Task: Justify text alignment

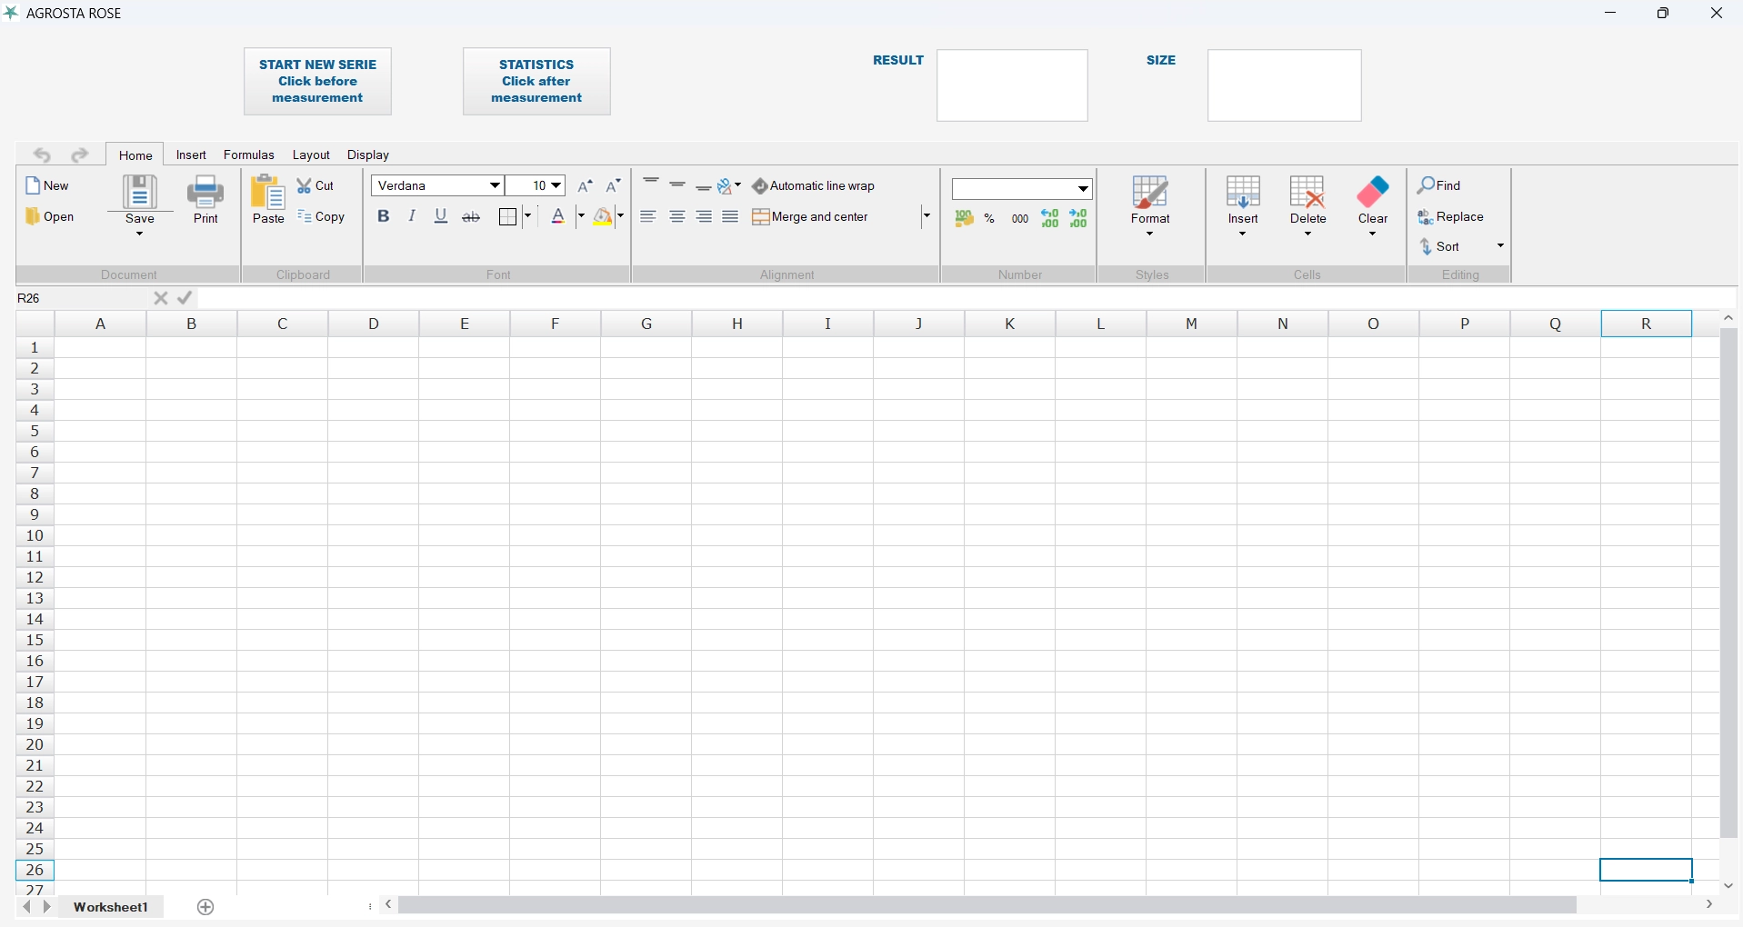Action: 731,216
